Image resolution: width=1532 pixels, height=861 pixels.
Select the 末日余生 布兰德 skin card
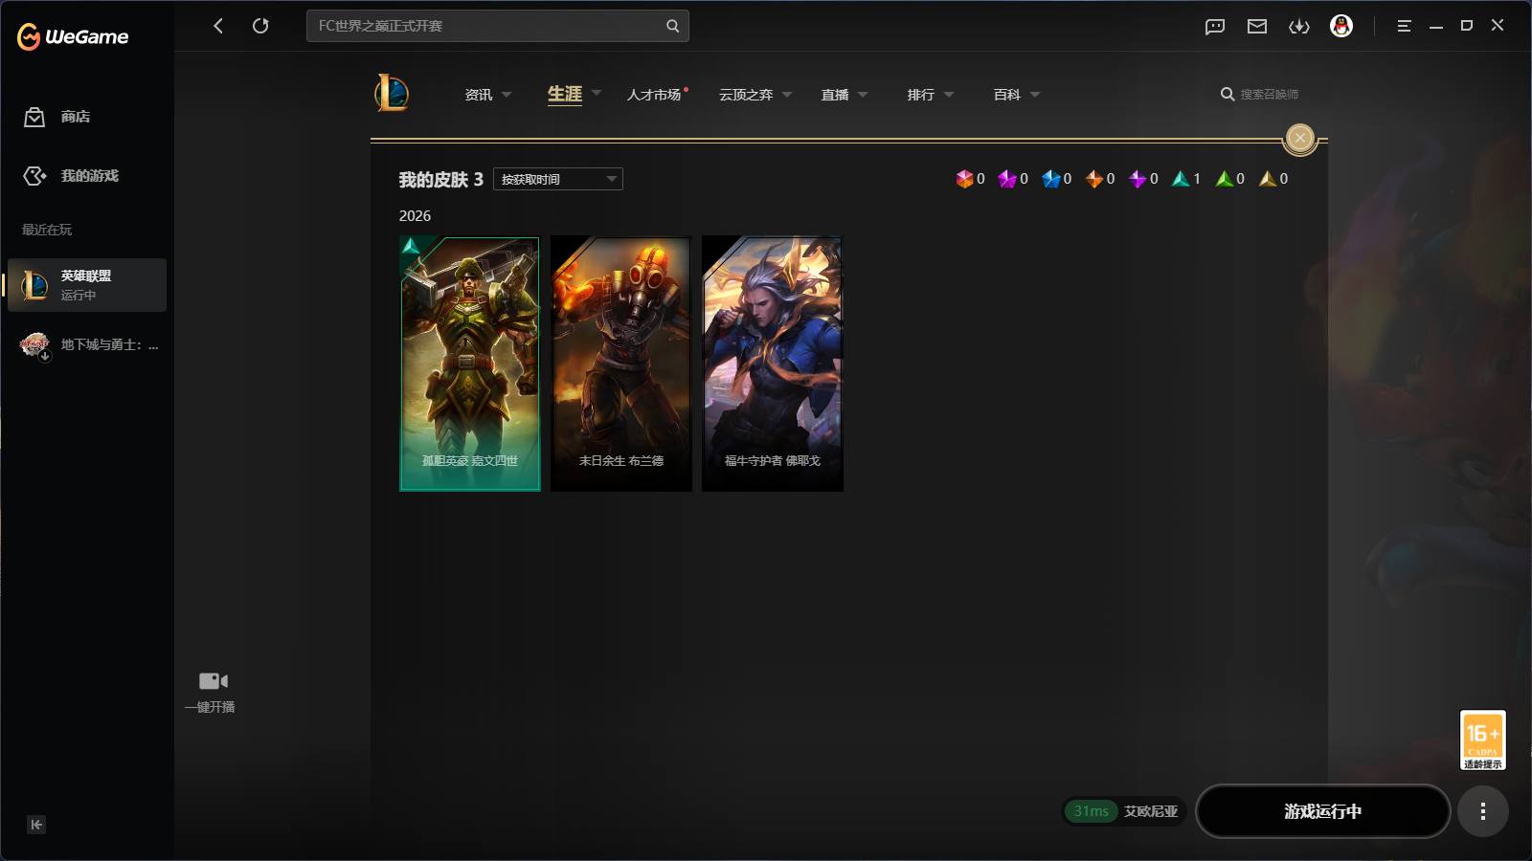(x=621, y=364)
